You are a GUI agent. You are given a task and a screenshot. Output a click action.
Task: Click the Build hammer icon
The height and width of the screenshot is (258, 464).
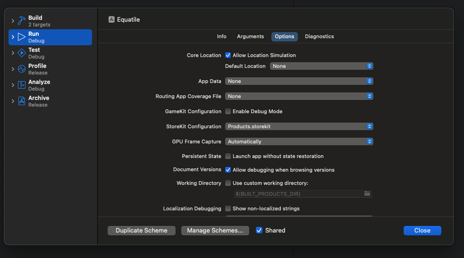coord(22,21)
